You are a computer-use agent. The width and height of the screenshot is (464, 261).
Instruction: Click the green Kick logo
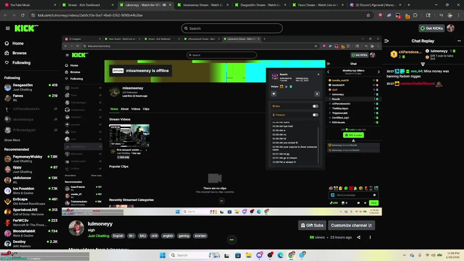[26, 28]
